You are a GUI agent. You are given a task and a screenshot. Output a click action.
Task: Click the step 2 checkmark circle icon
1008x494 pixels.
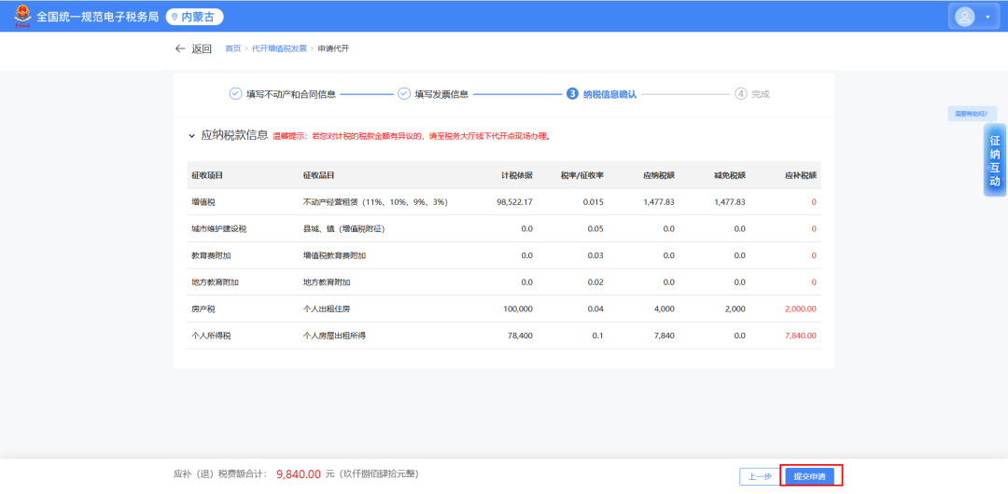[404, 93]
